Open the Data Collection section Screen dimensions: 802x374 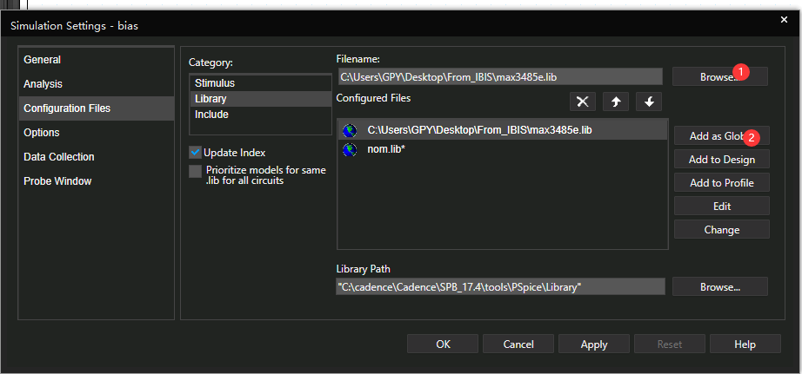point(59,157)
